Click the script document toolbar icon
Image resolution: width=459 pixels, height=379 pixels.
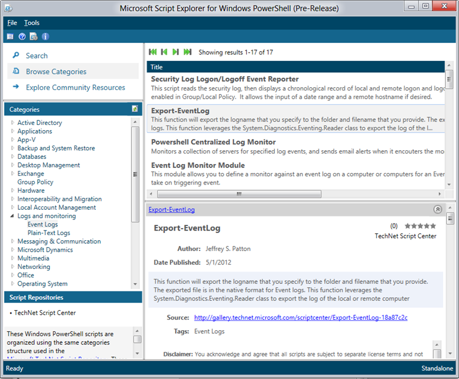click(34, 37)
